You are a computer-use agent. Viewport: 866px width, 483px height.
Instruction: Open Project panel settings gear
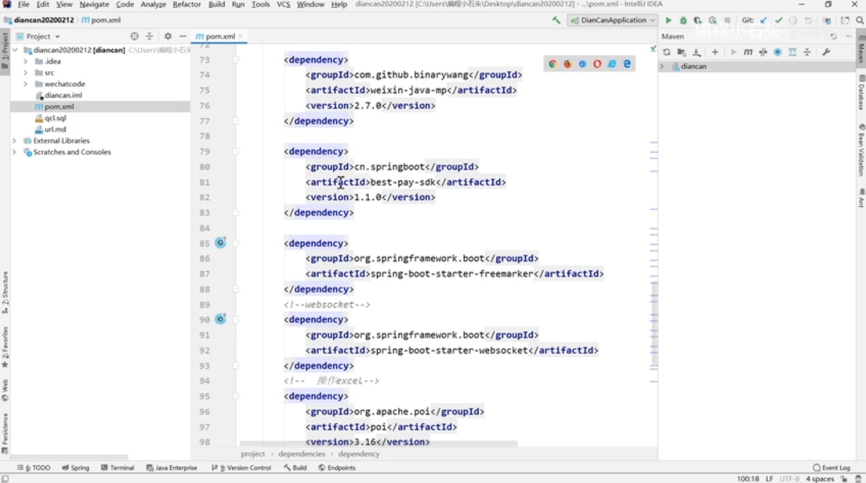168,36
